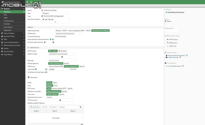Expand User & Authentication menu

coord(24,42)
